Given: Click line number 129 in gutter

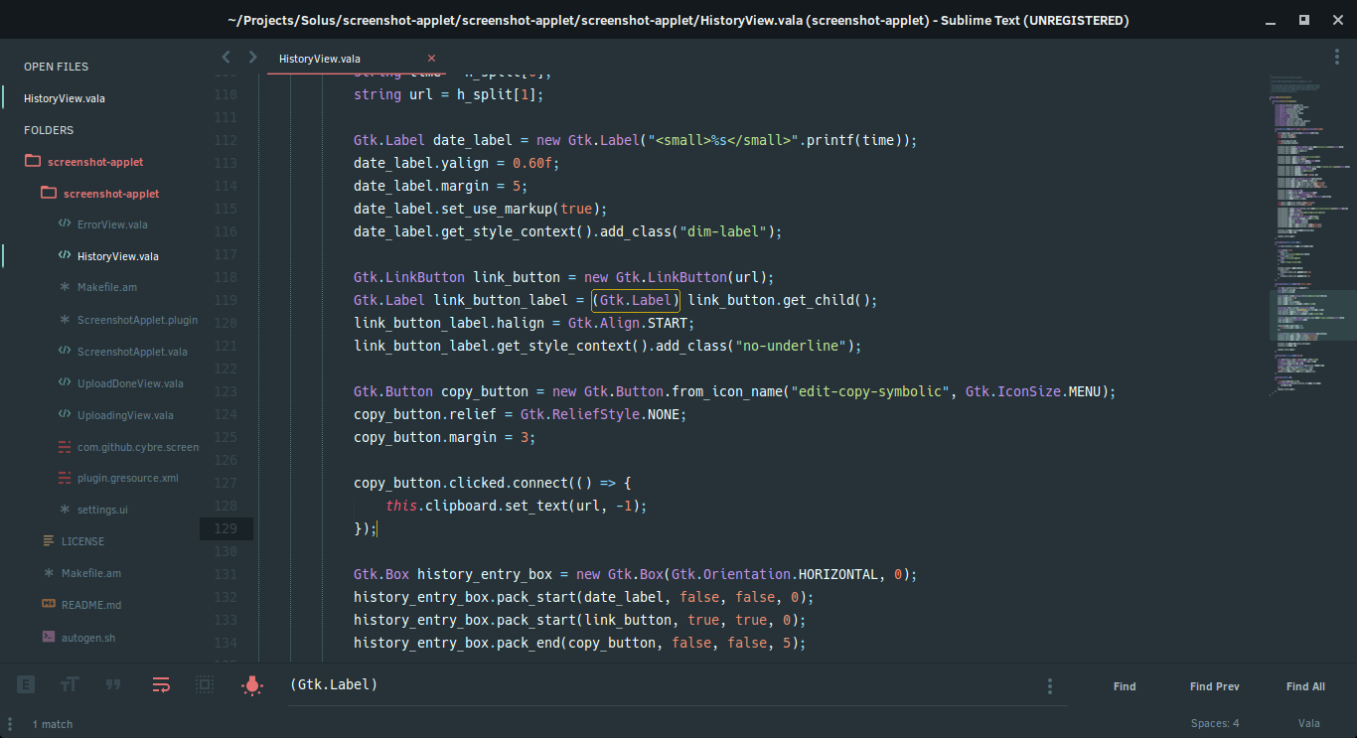Looking at the screenshot, I should (x=226, y=528).
